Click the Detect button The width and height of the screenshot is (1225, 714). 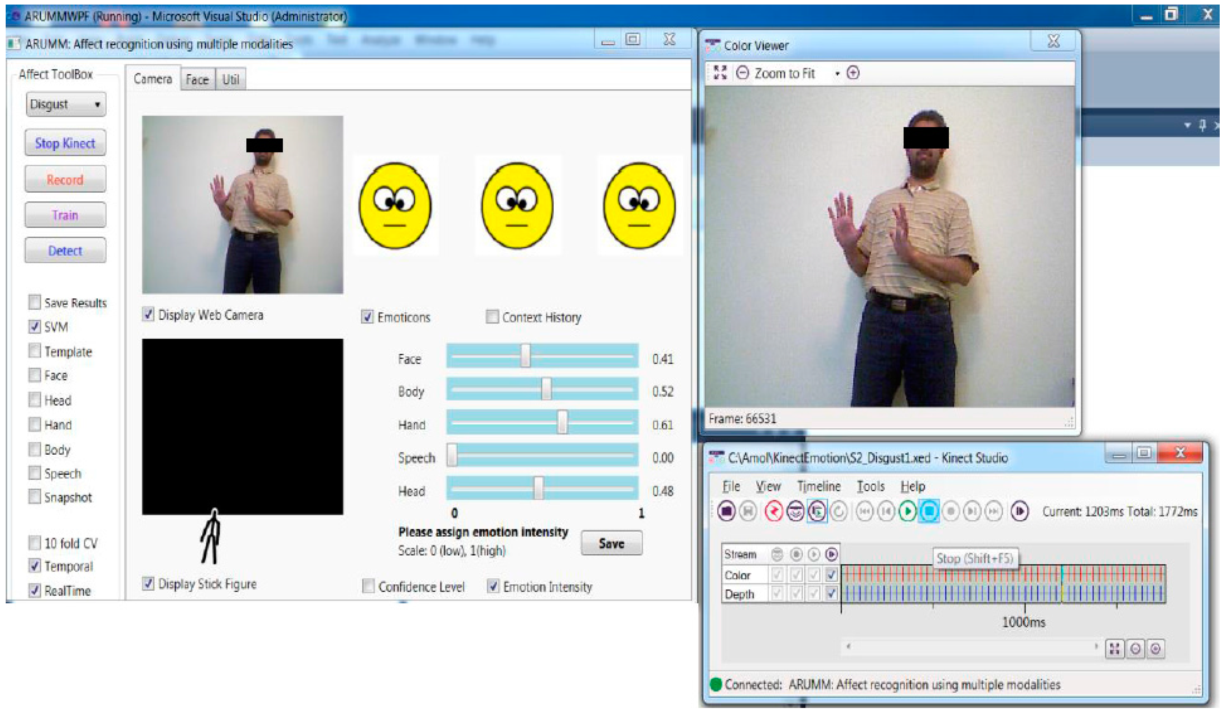point(65,250)
